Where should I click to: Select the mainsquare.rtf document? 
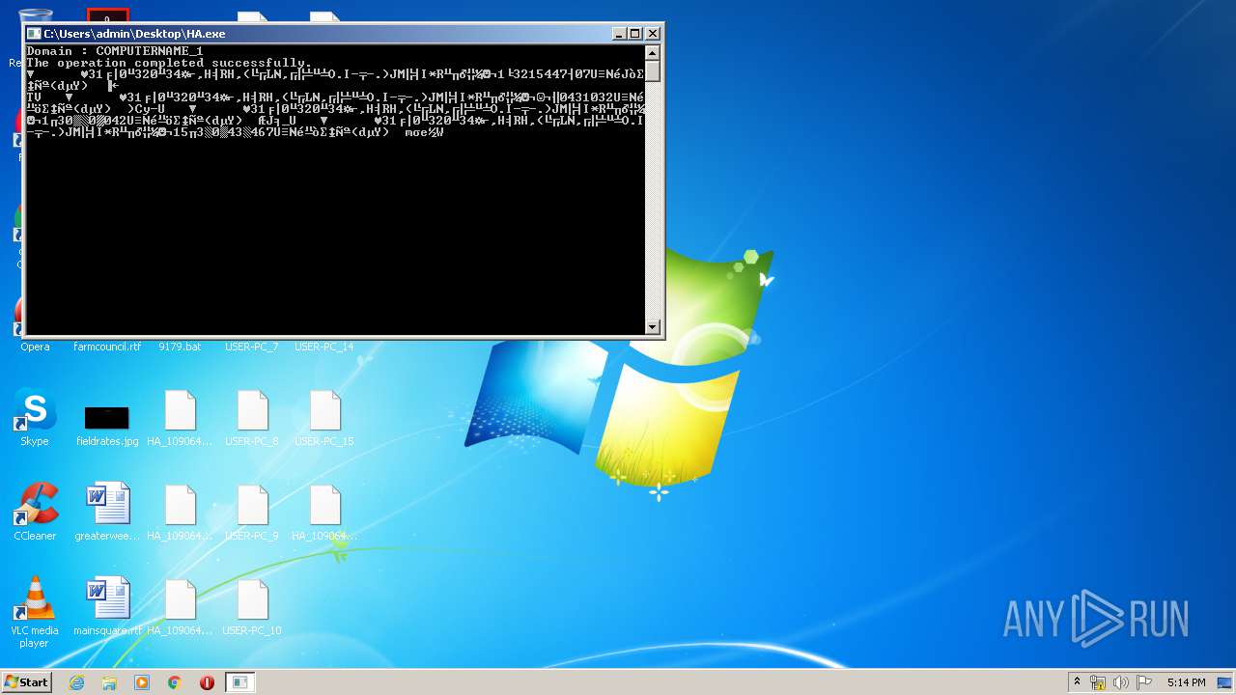coord(107,607)
